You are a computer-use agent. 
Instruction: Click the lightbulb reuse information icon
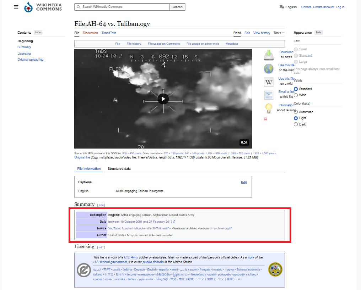pos(269,108)
